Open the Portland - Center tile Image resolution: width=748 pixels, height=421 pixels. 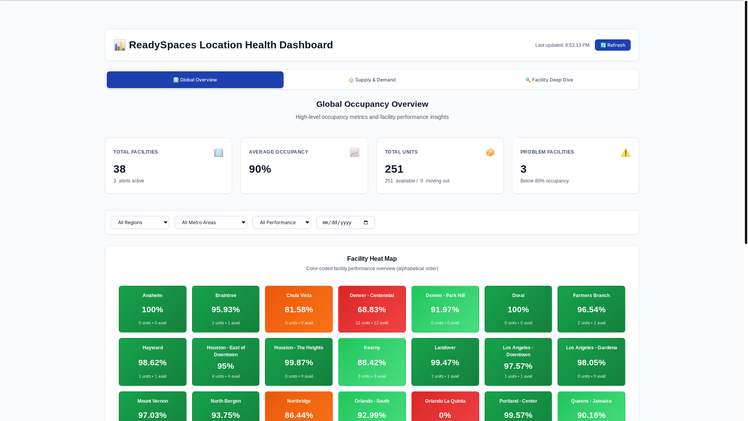(518, 406)
